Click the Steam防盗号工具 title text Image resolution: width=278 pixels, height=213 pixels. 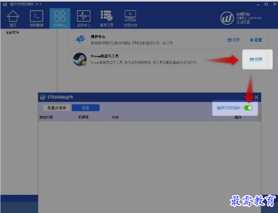click(x=105, y=56)
